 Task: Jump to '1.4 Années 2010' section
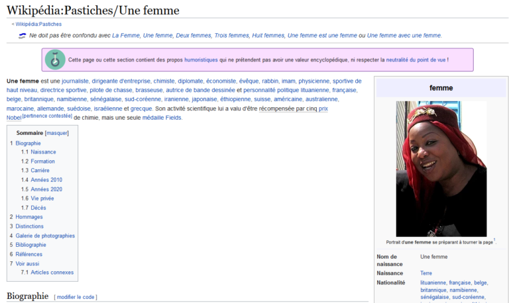click(46, 180)
